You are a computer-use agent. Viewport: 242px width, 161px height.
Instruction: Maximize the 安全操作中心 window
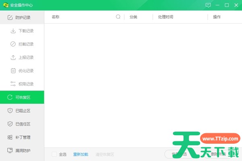(227, 5)
